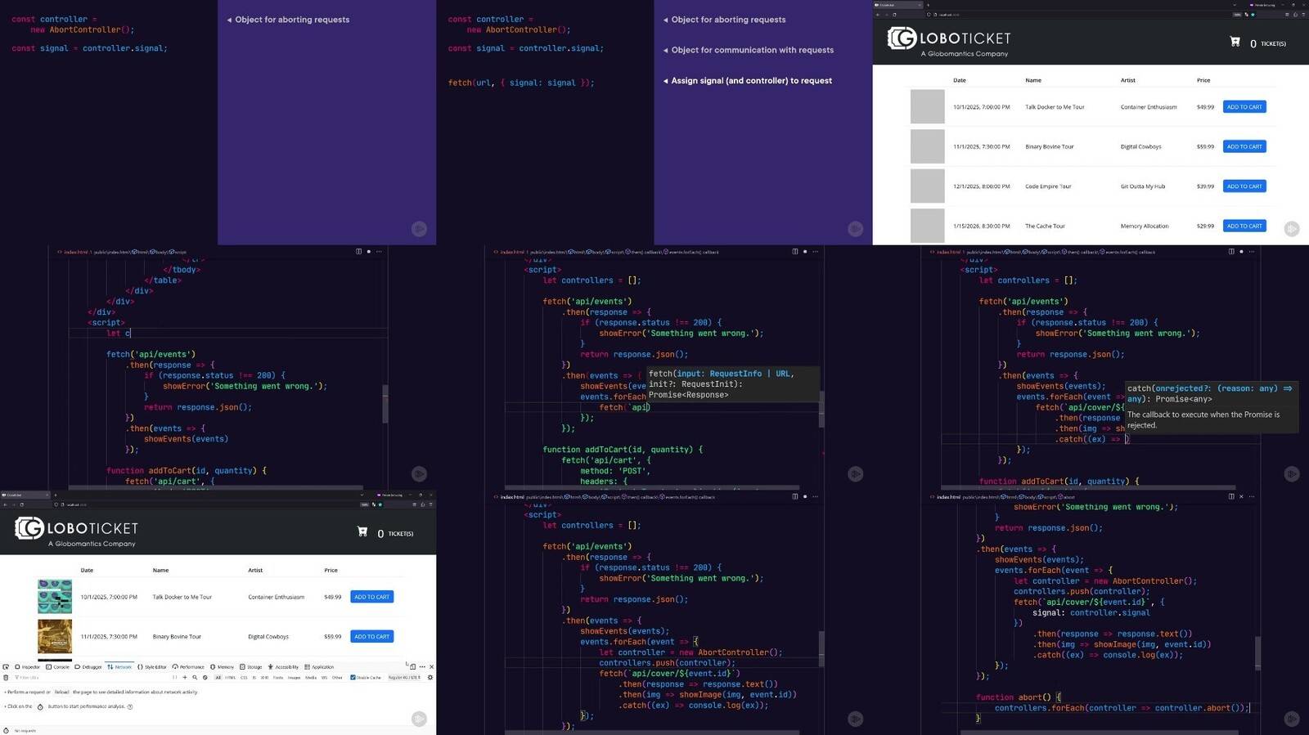Viewport: 1309px width, 735px height.
Task: Click the back arrow in the browser without DevTools
Action: (878, 14)
